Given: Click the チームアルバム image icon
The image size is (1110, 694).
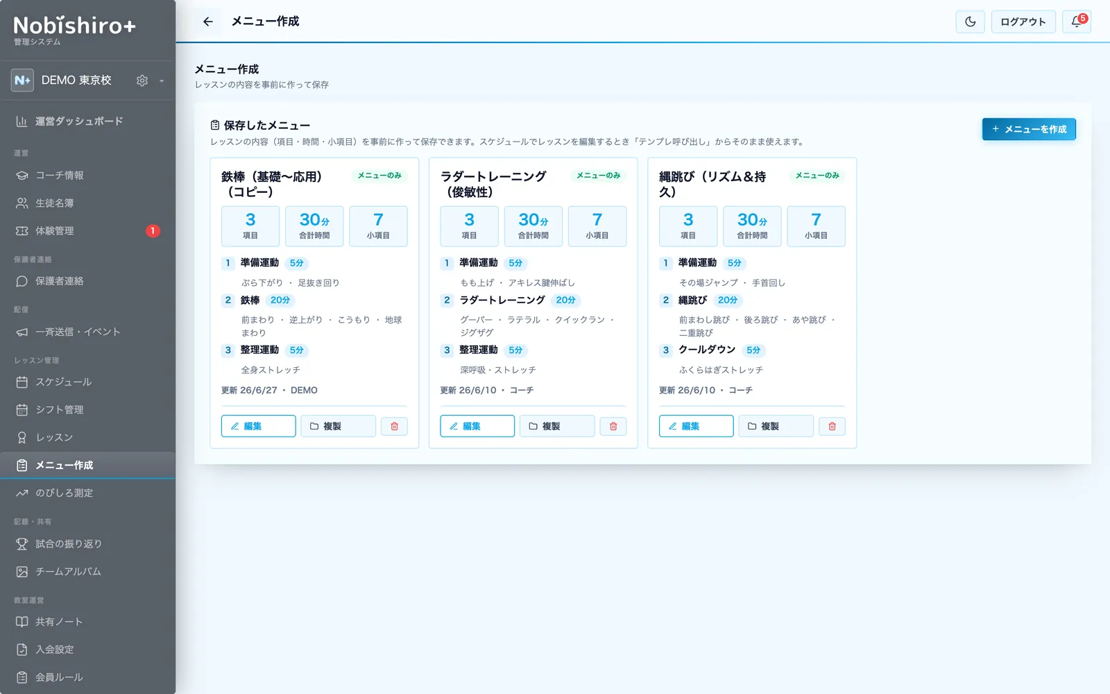Looking at the screenshot, I should point(22,572).
